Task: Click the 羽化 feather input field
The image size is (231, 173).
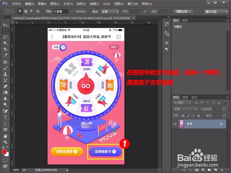Action: point(61,12)
